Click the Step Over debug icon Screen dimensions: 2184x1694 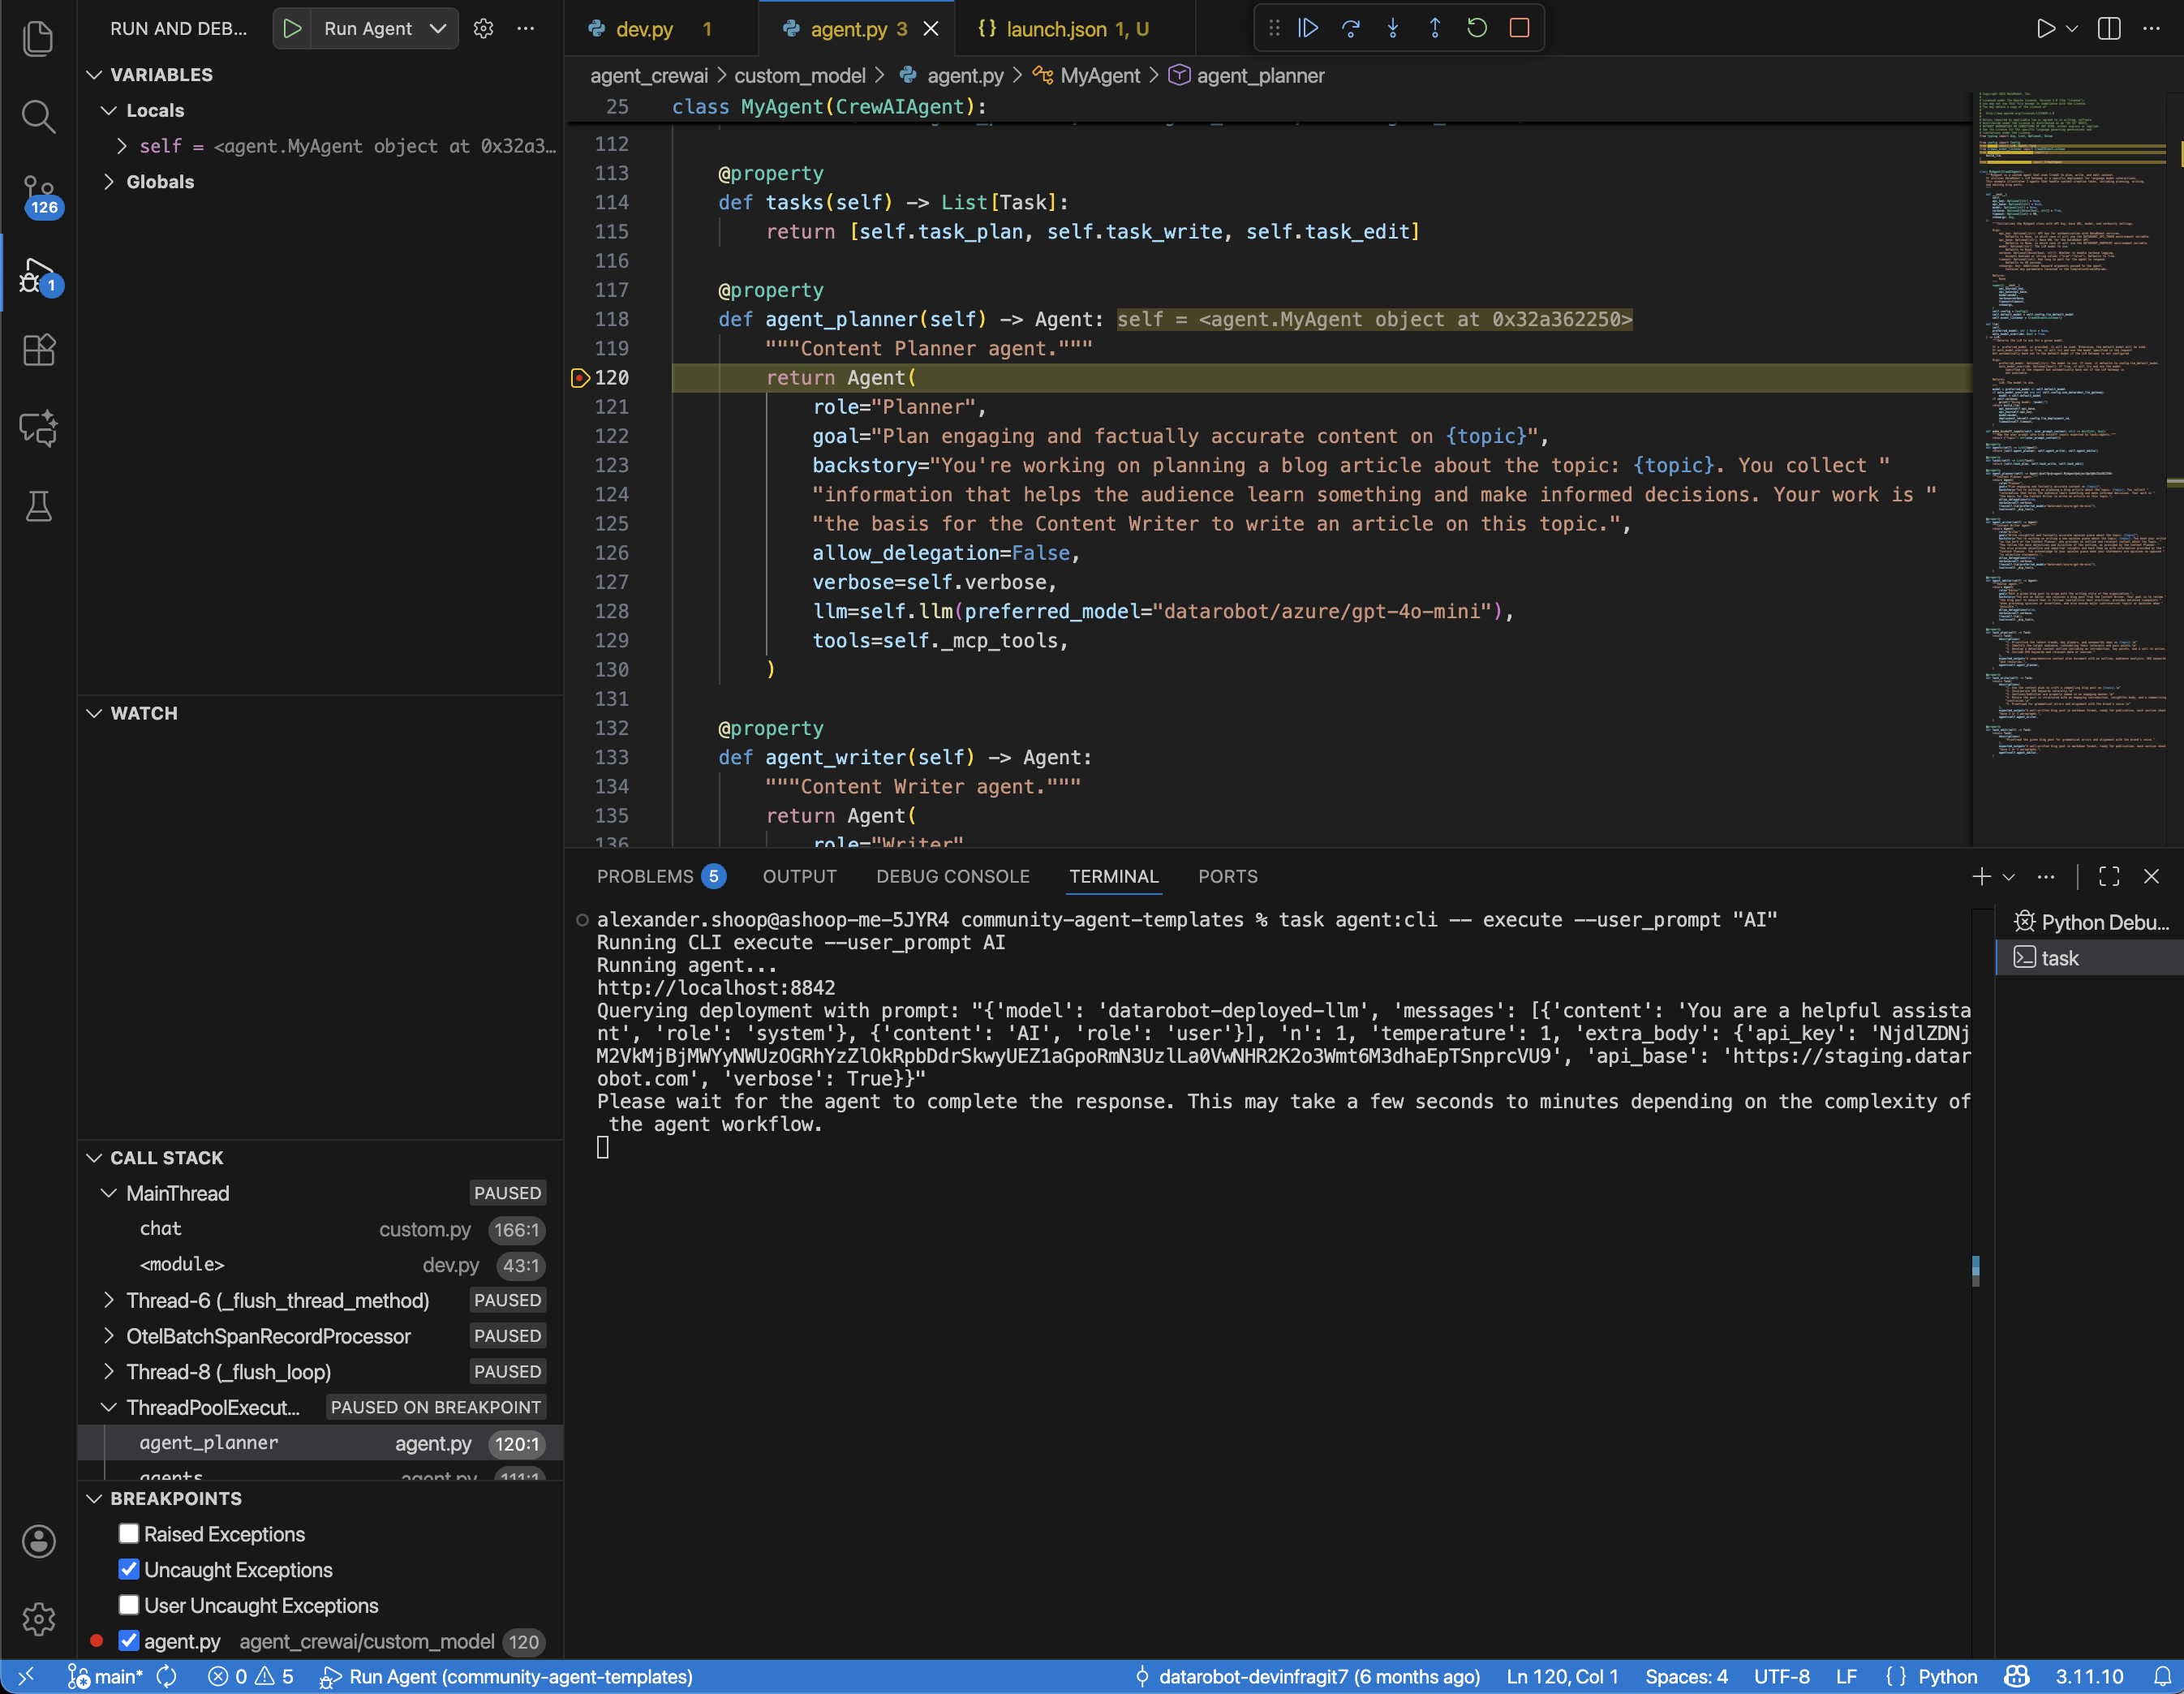coord(1350,28)
